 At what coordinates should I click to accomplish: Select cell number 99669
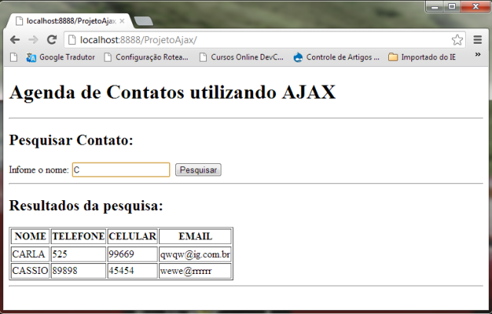click(132, 254)
